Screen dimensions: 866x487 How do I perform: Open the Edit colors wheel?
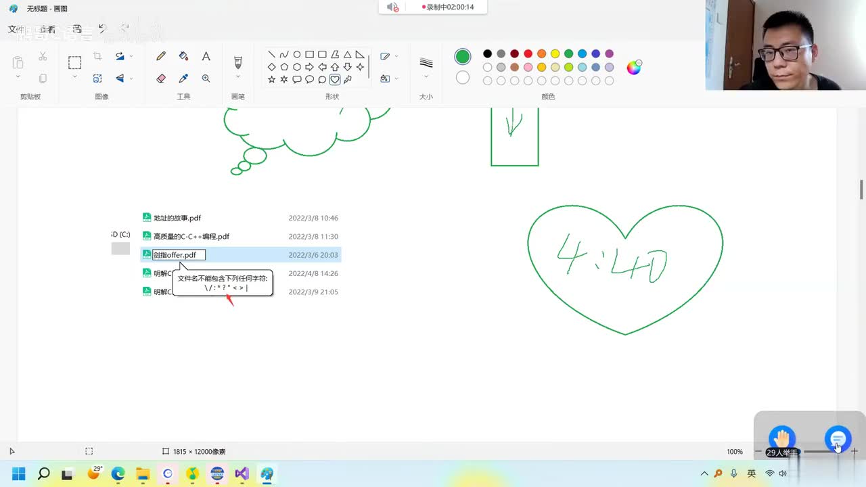pos(633,67)
